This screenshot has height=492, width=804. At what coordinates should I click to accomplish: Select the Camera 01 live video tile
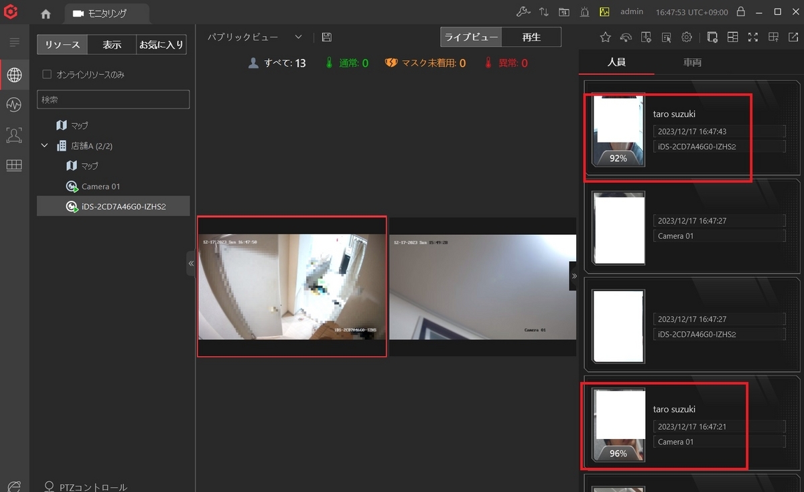[482, 286]
